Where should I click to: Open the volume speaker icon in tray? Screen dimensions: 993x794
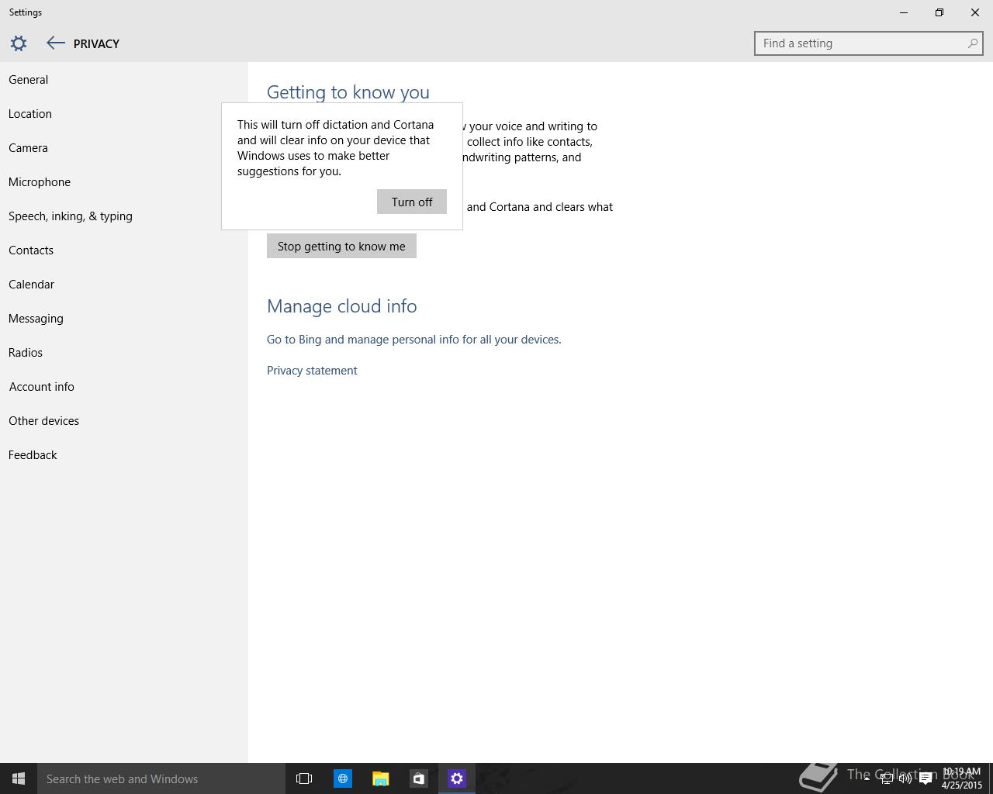click(x=905, y=778)
